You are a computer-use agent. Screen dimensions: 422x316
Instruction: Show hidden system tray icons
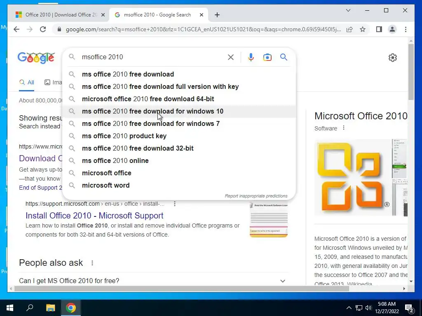pyautogui.click(x=349, y=308)
